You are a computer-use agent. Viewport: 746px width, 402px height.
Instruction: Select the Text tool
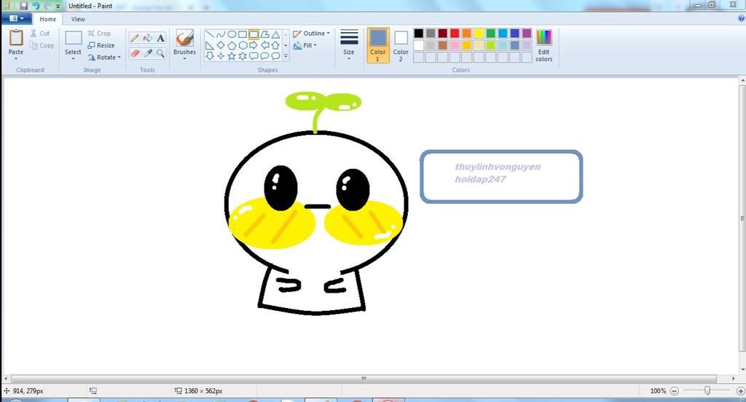[x=161, y=38]
